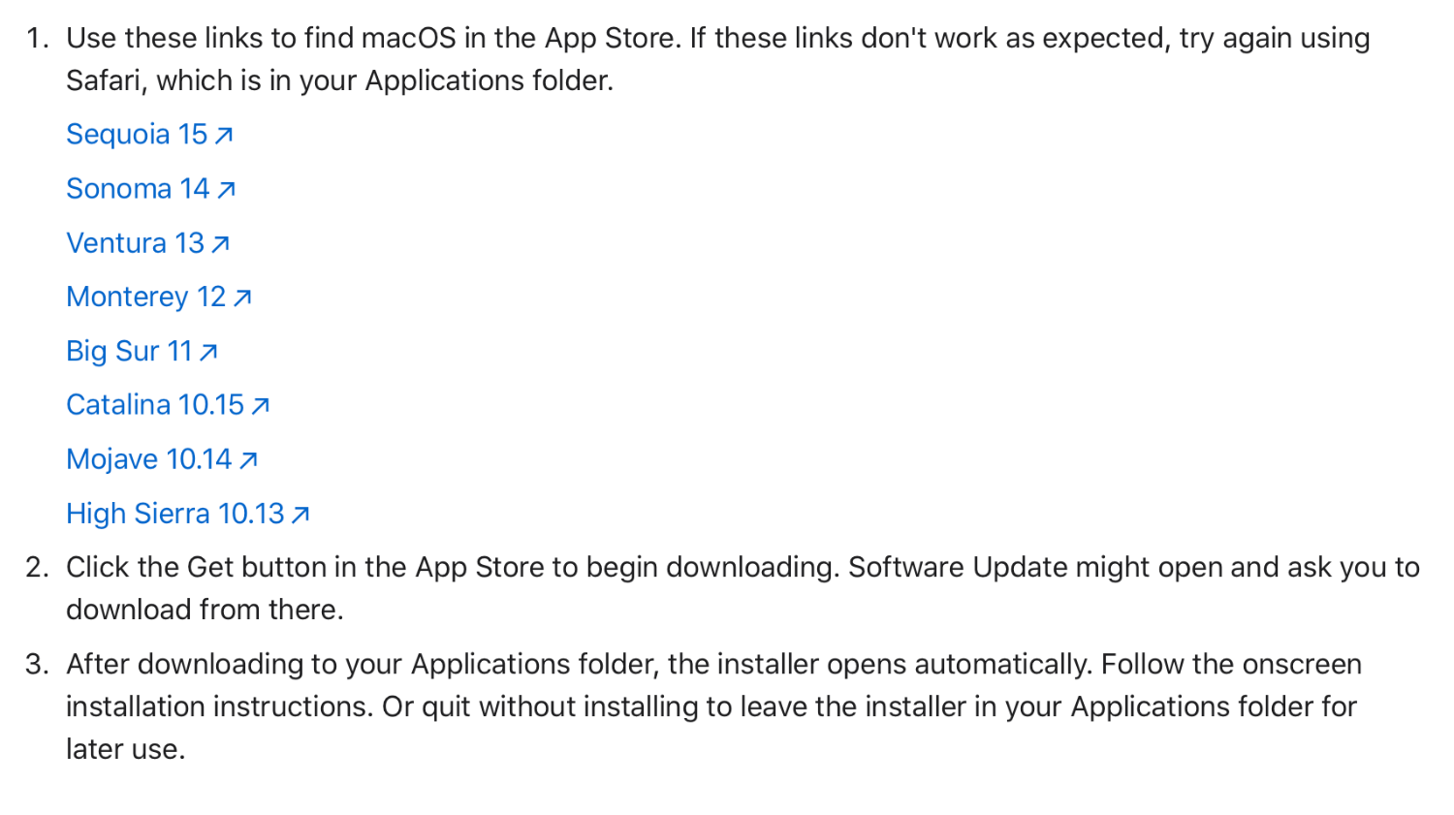Open the Big Sur 11 link
Viewport: 1454px width, 815px height.
142,351
